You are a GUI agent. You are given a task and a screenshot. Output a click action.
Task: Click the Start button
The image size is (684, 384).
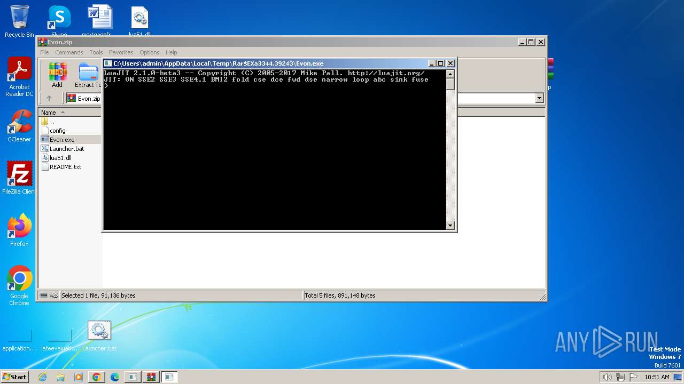tap(15, 377)
